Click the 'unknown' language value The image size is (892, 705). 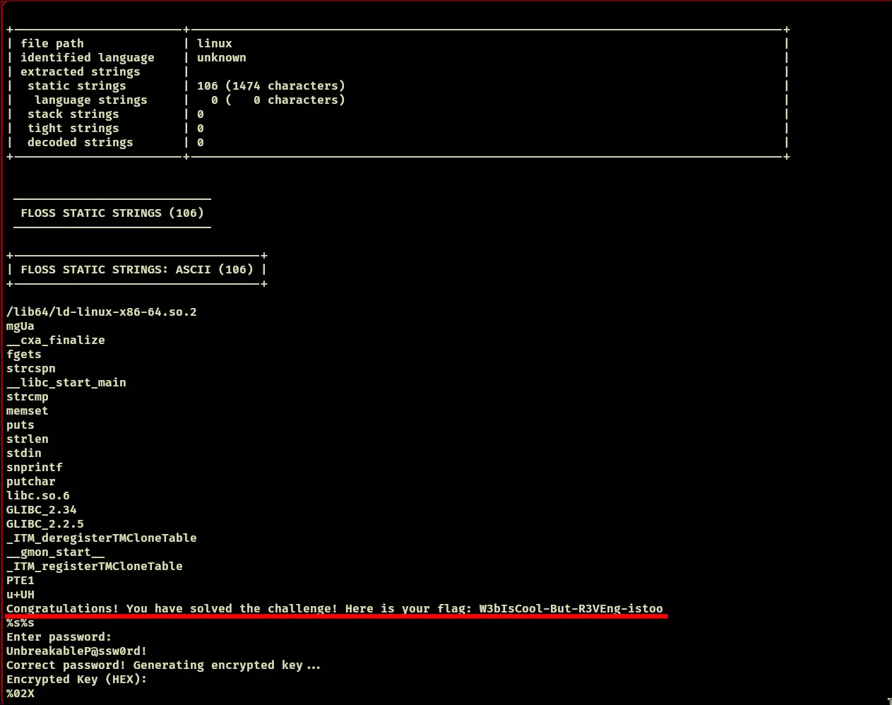pos(221,57)
